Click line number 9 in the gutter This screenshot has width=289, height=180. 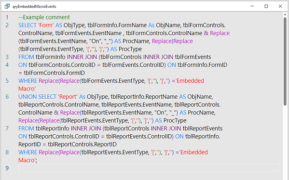7,168
